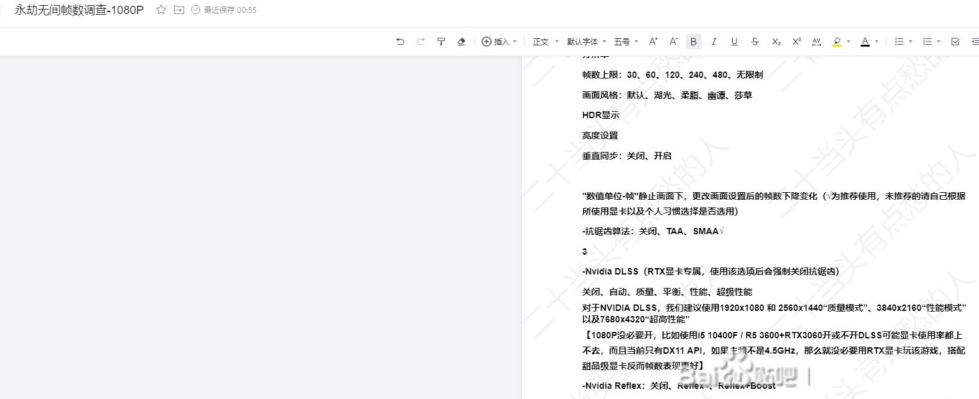
Task: Click the saved-status checkmark icon
Action: [x=196, y=10]
